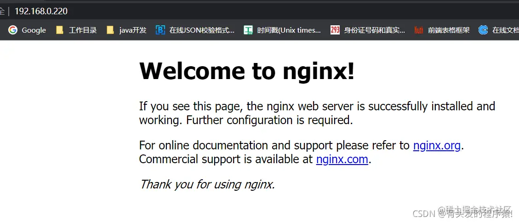Open the java开发 bookmark folder

click(126, 30)
